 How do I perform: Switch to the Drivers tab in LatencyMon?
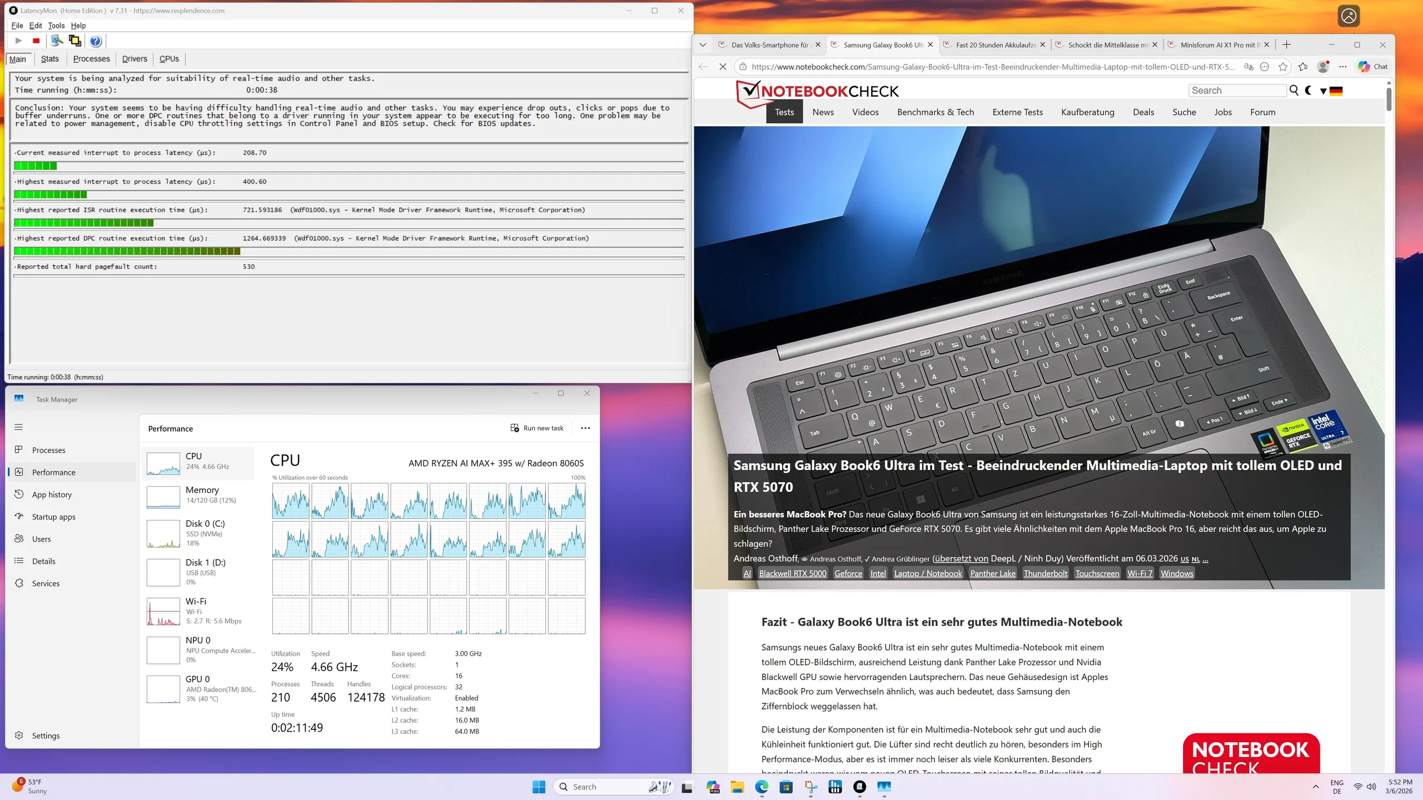point(135,59)
